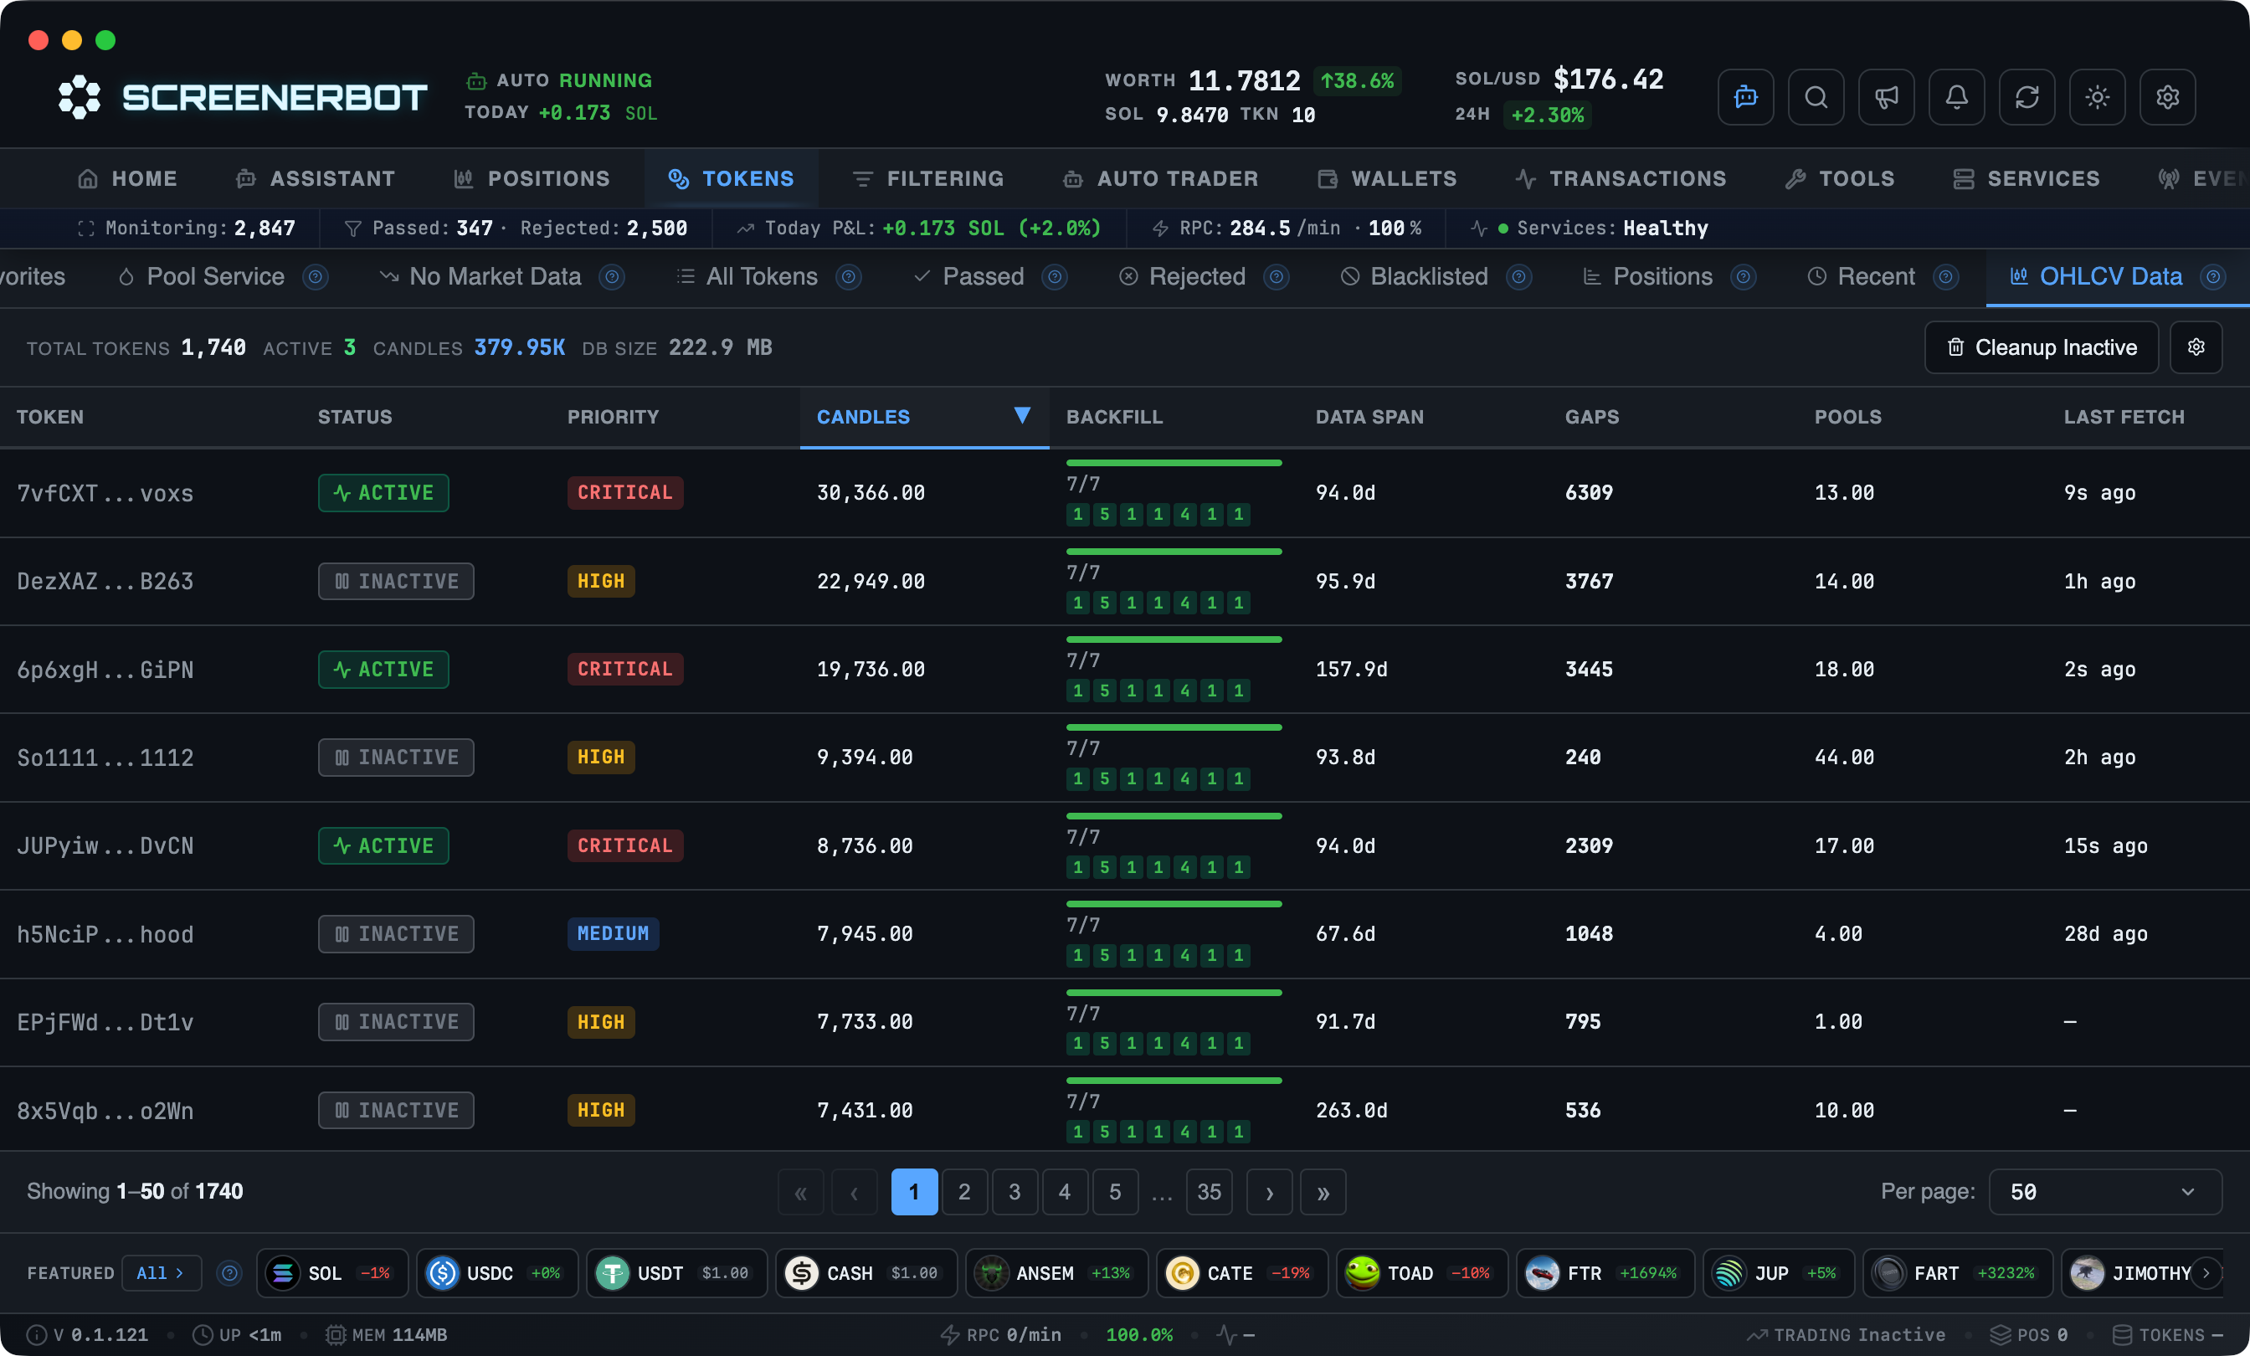Image resolution: width=2250 pixels, height=1356 pixels.
Task: Click the FTR featured token chip
Action: (1605, 1273)
